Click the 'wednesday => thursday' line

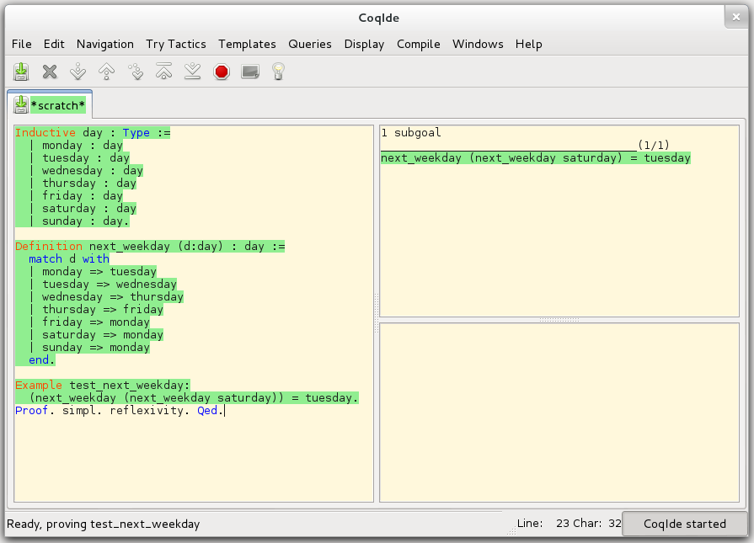113,297
